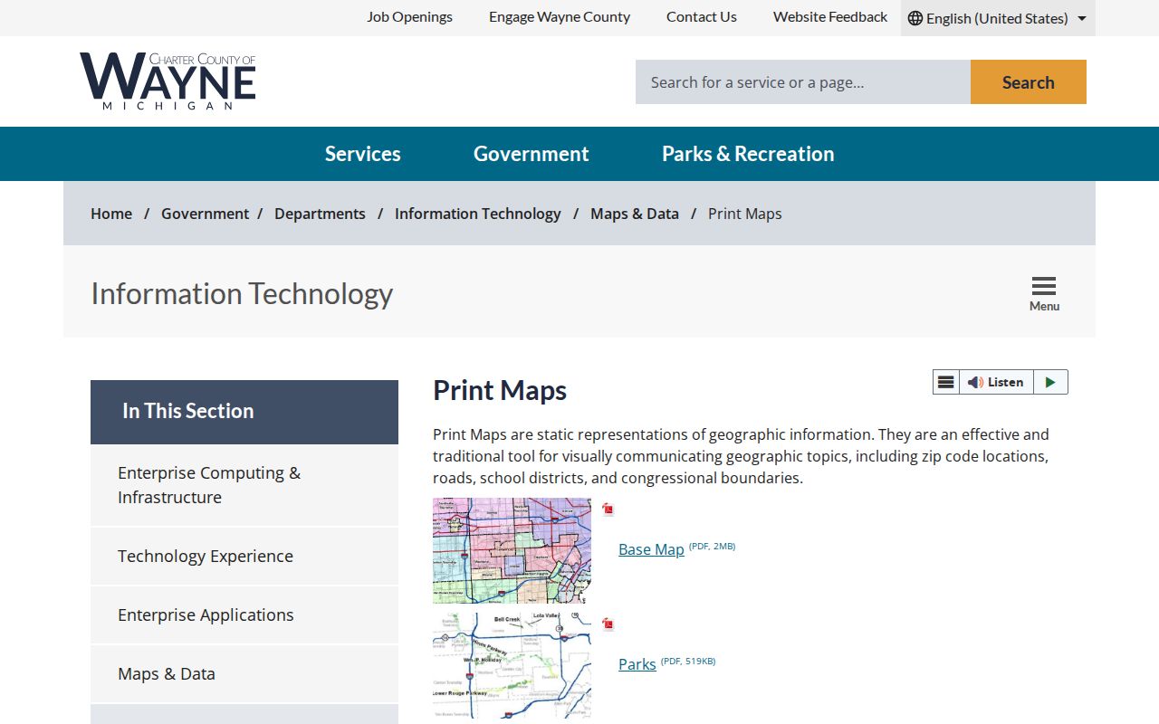This screenshot has width=1159, height=724.
Task: Go back to Maps & Data breadcrumb
Action: (635, 214)
